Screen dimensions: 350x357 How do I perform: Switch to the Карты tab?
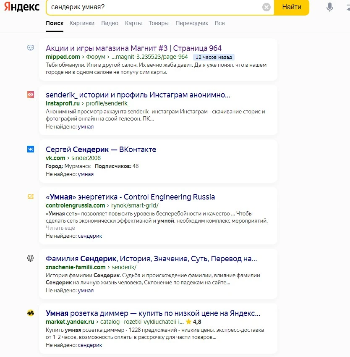pos(133,23)
